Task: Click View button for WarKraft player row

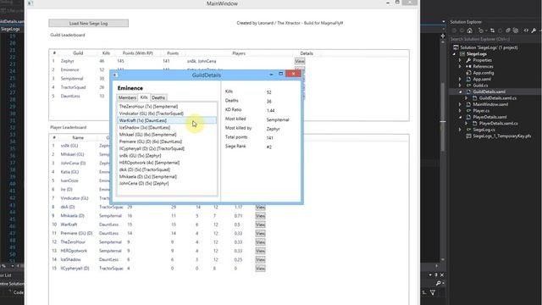Action: (x=260, y=225)
